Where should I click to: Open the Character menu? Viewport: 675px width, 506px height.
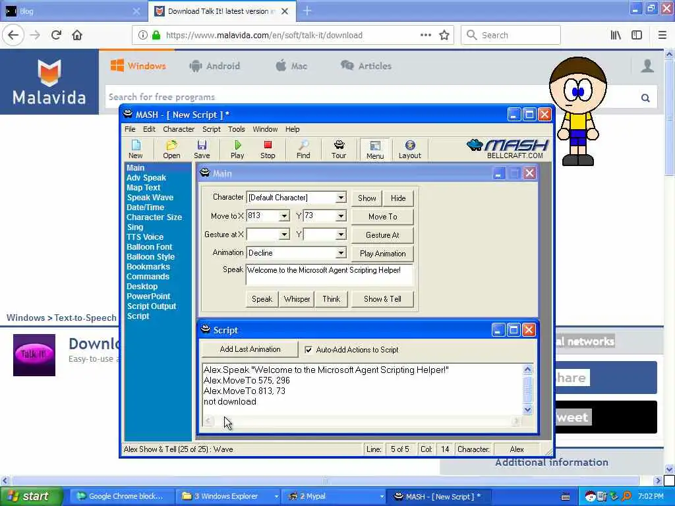point(179,129)
